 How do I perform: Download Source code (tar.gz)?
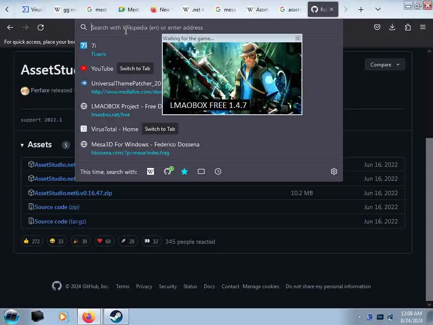(60, 221)
